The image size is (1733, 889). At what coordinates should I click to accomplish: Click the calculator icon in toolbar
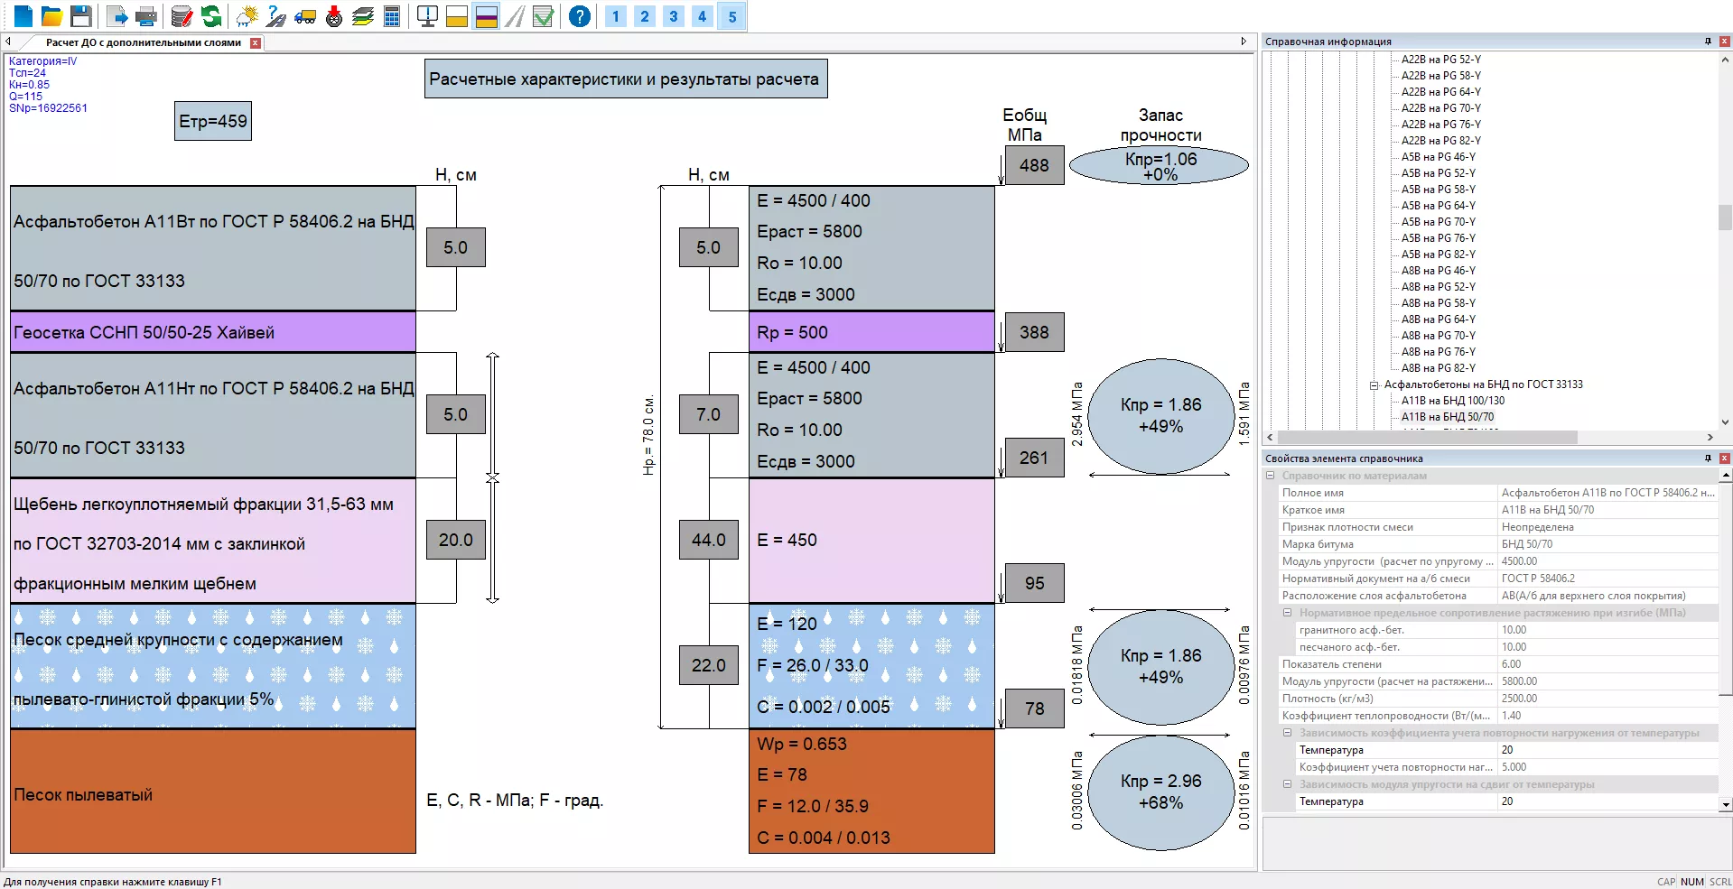(x=392, y=16)
